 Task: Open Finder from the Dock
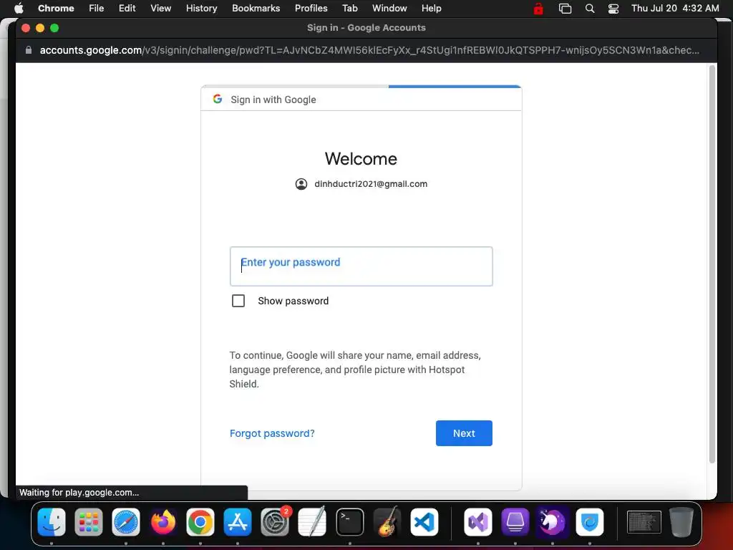coord(52,522)
